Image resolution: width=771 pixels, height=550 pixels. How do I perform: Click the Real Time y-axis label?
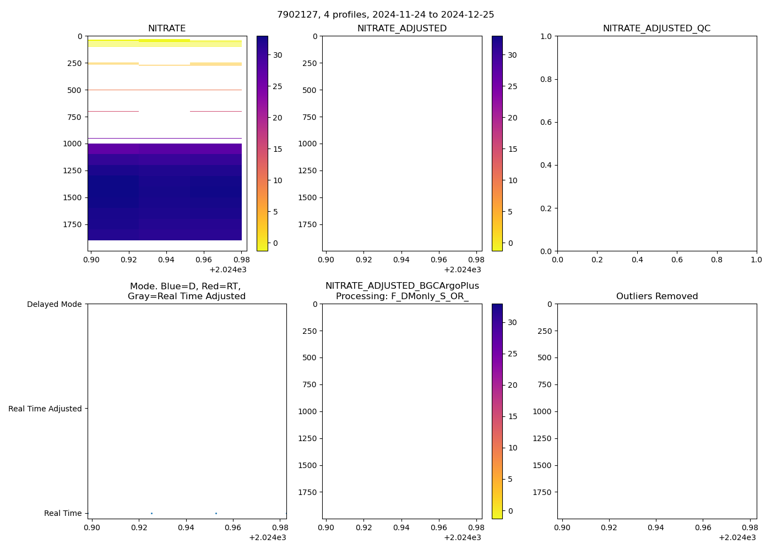click(63, 513)
